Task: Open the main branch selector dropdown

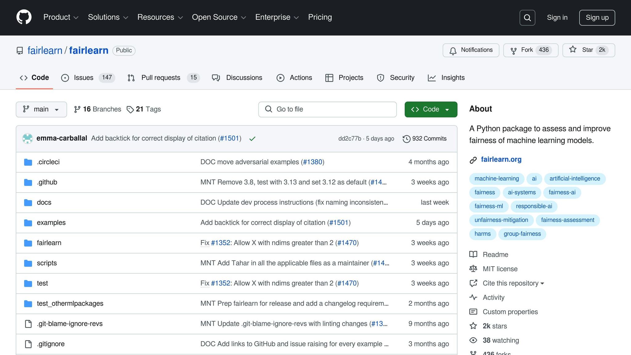Action: pyautogui.click(x=41, y=109)
